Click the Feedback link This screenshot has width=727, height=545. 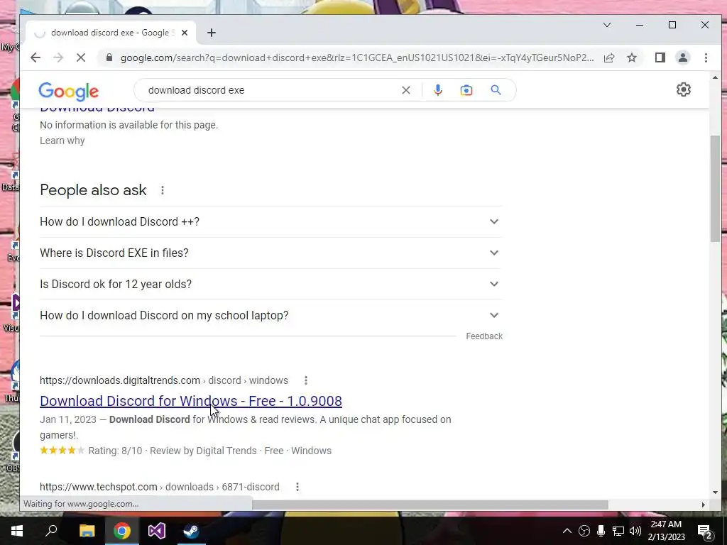484,336
